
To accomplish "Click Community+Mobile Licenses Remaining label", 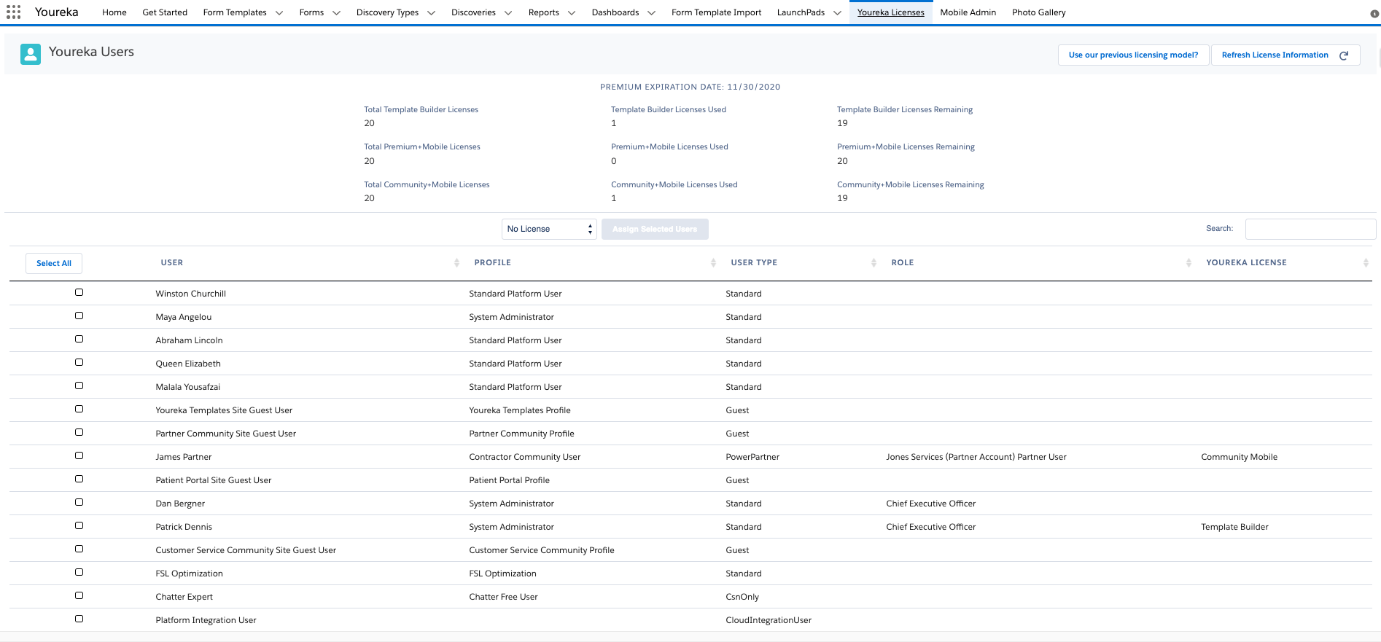I will pos(911,184).
